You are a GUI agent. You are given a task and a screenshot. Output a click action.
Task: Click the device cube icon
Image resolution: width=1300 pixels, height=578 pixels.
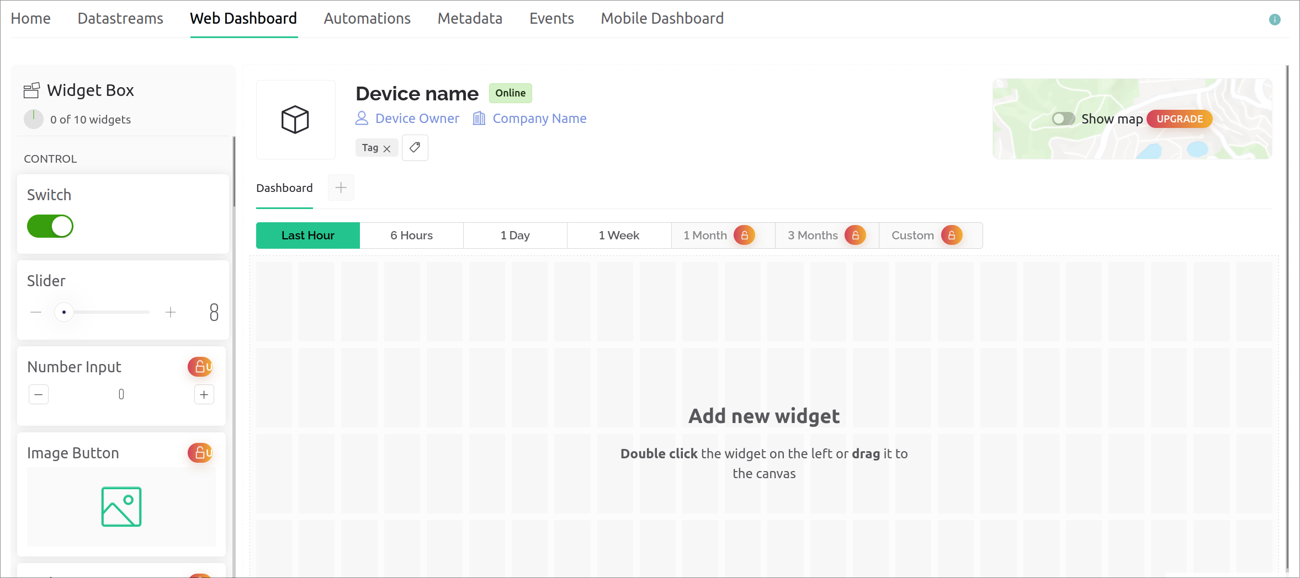295,120
